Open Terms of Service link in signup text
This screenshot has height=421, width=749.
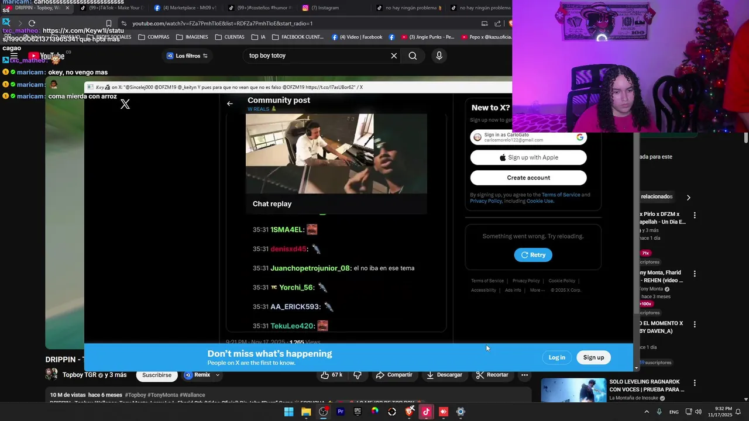click(561, 195)
